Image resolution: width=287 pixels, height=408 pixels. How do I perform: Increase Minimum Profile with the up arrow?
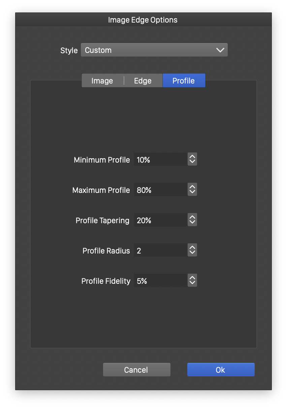tap(192, 157)
